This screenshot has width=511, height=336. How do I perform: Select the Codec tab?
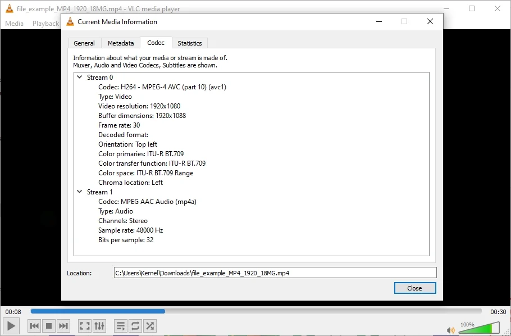(156, 43)
